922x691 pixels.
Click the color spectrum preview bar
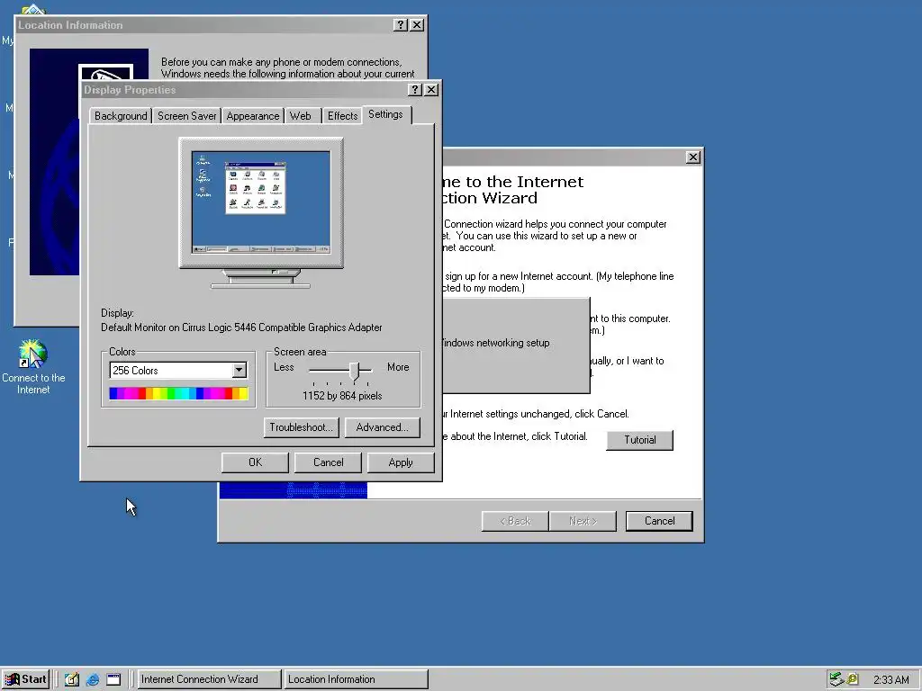(x=179, y=394)
